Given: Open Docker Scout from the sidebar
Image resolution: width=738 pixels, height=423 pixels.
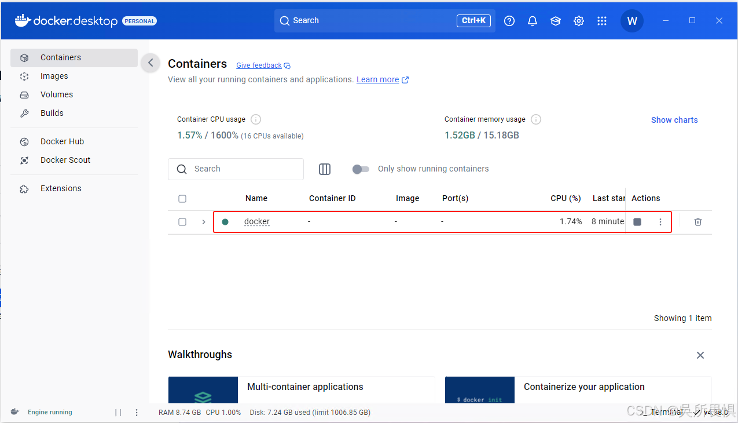Looking at the screenshot, I should (x=74, y=161).
